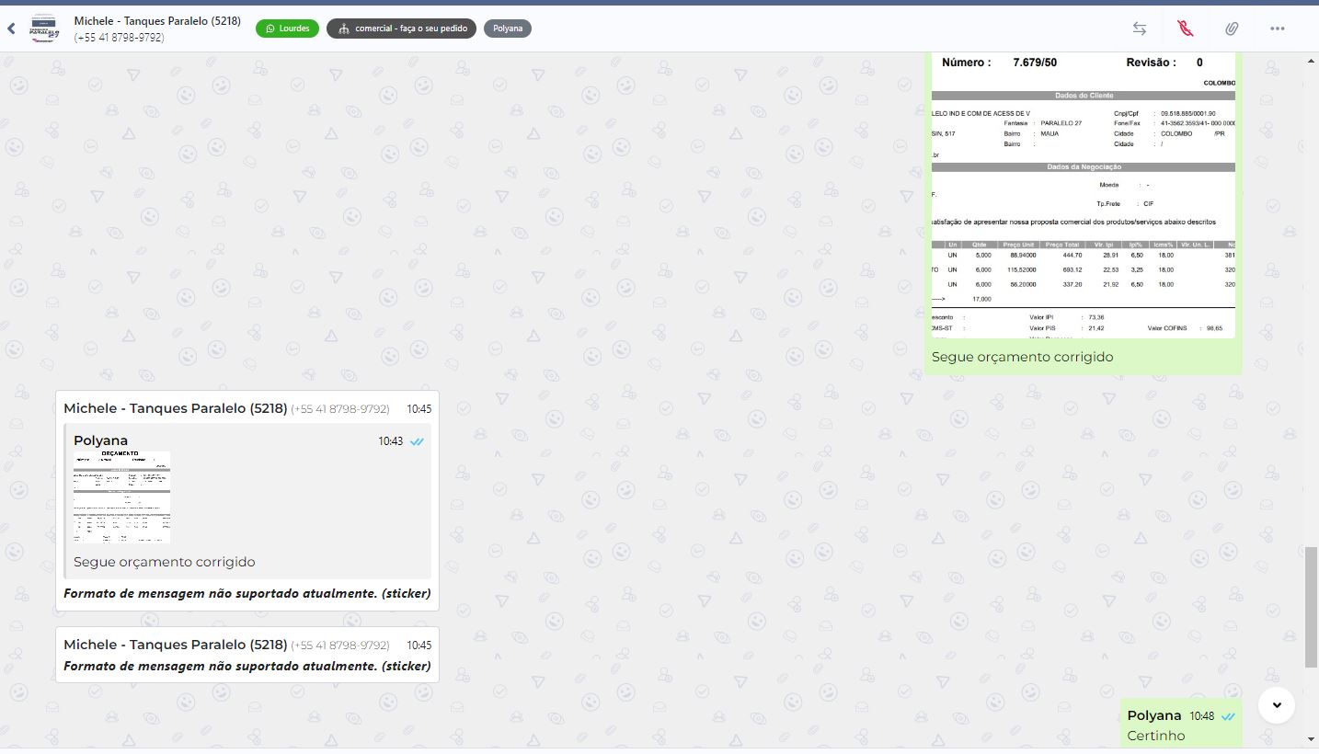The height and width of the screenshot is (754, 1319).
Task: Click the back arrow beside the contact
Action: pyautogui.click(x=11, y=29)
